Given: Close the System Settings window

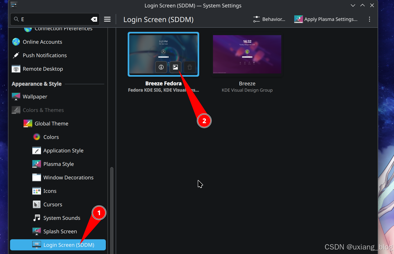Looking at the screenshot, I should pos(372,5).
